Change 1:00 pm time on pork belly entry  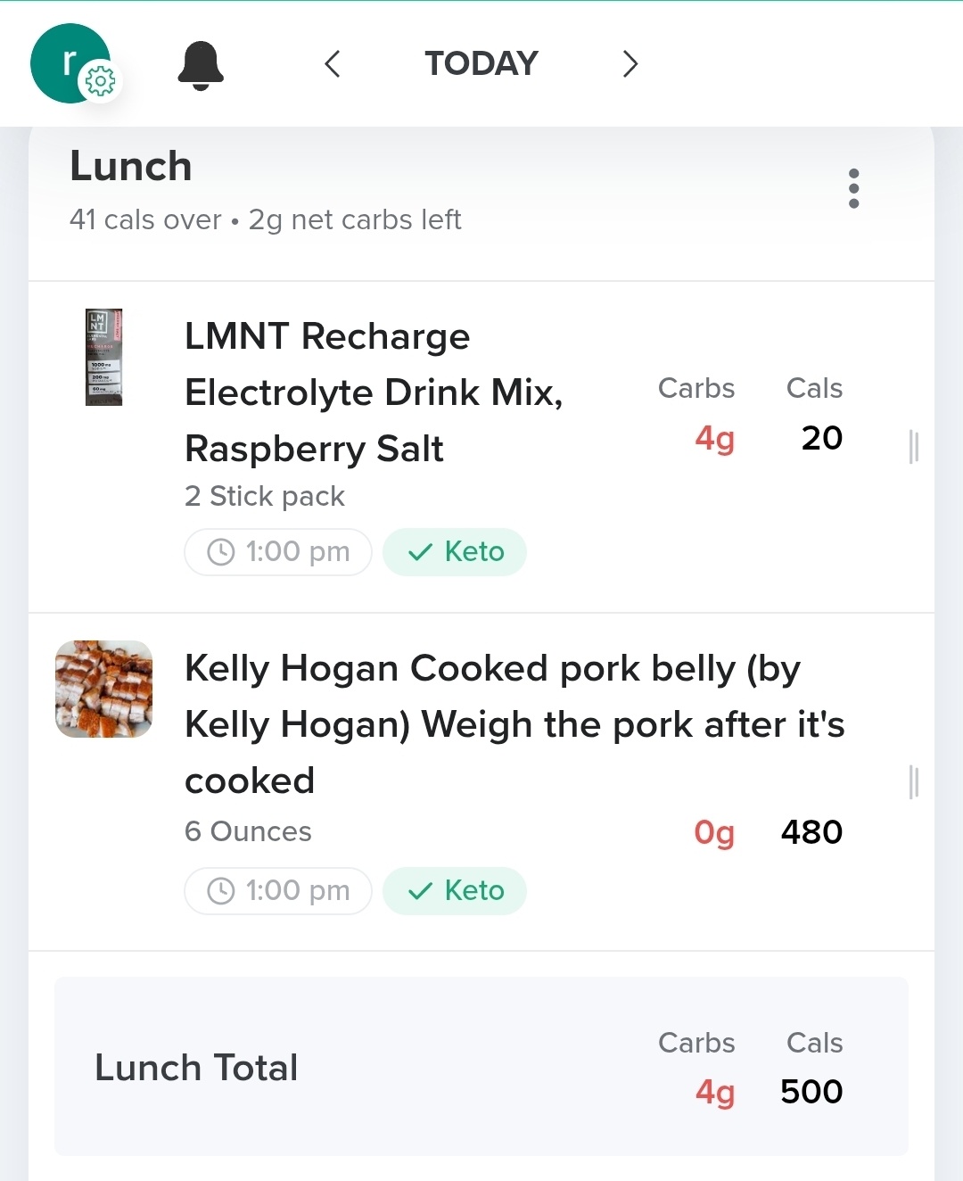[x=278, y=890]
